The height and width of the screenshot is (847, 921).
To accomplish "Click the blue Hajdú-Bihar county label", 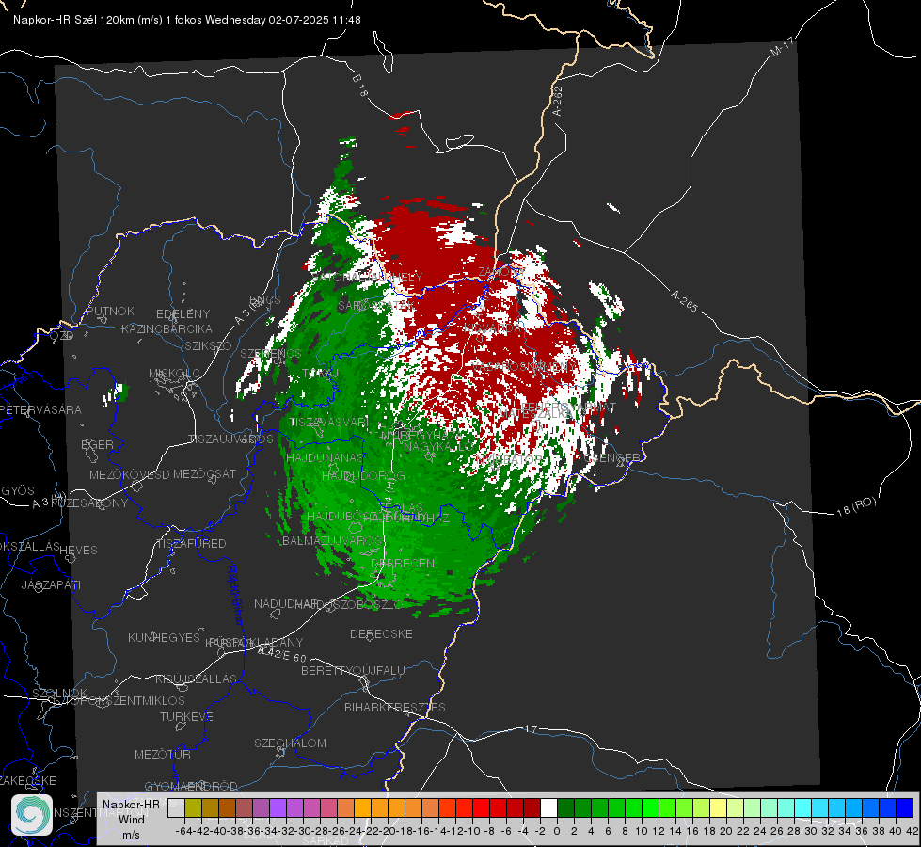I will 235,594.
